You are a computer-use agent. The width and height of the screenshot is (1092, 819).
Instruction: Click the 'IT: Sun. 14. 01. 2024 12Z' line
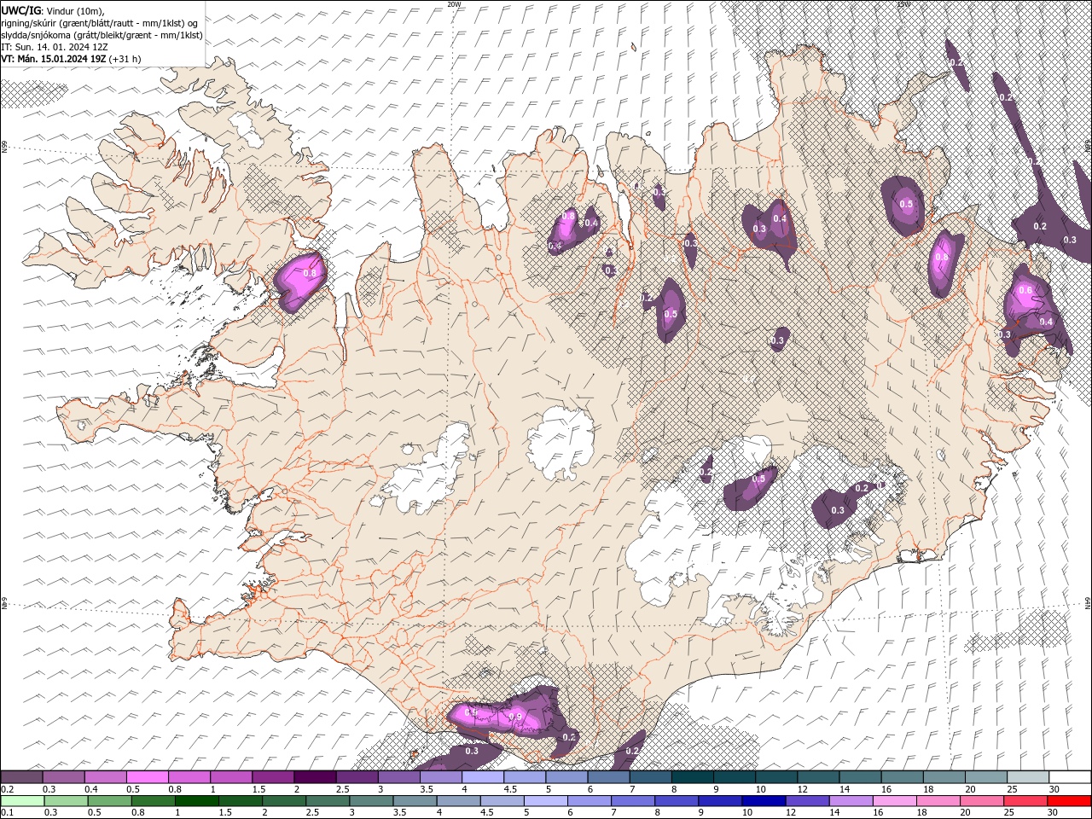pyautogui.click(x=54, y=47)
